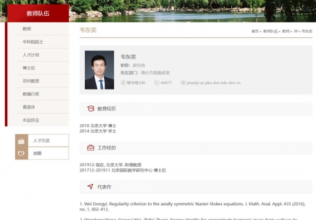Open 教辅行政 in the left menu
This screenshot has width=316, height=220.
[x=31, y=94]
